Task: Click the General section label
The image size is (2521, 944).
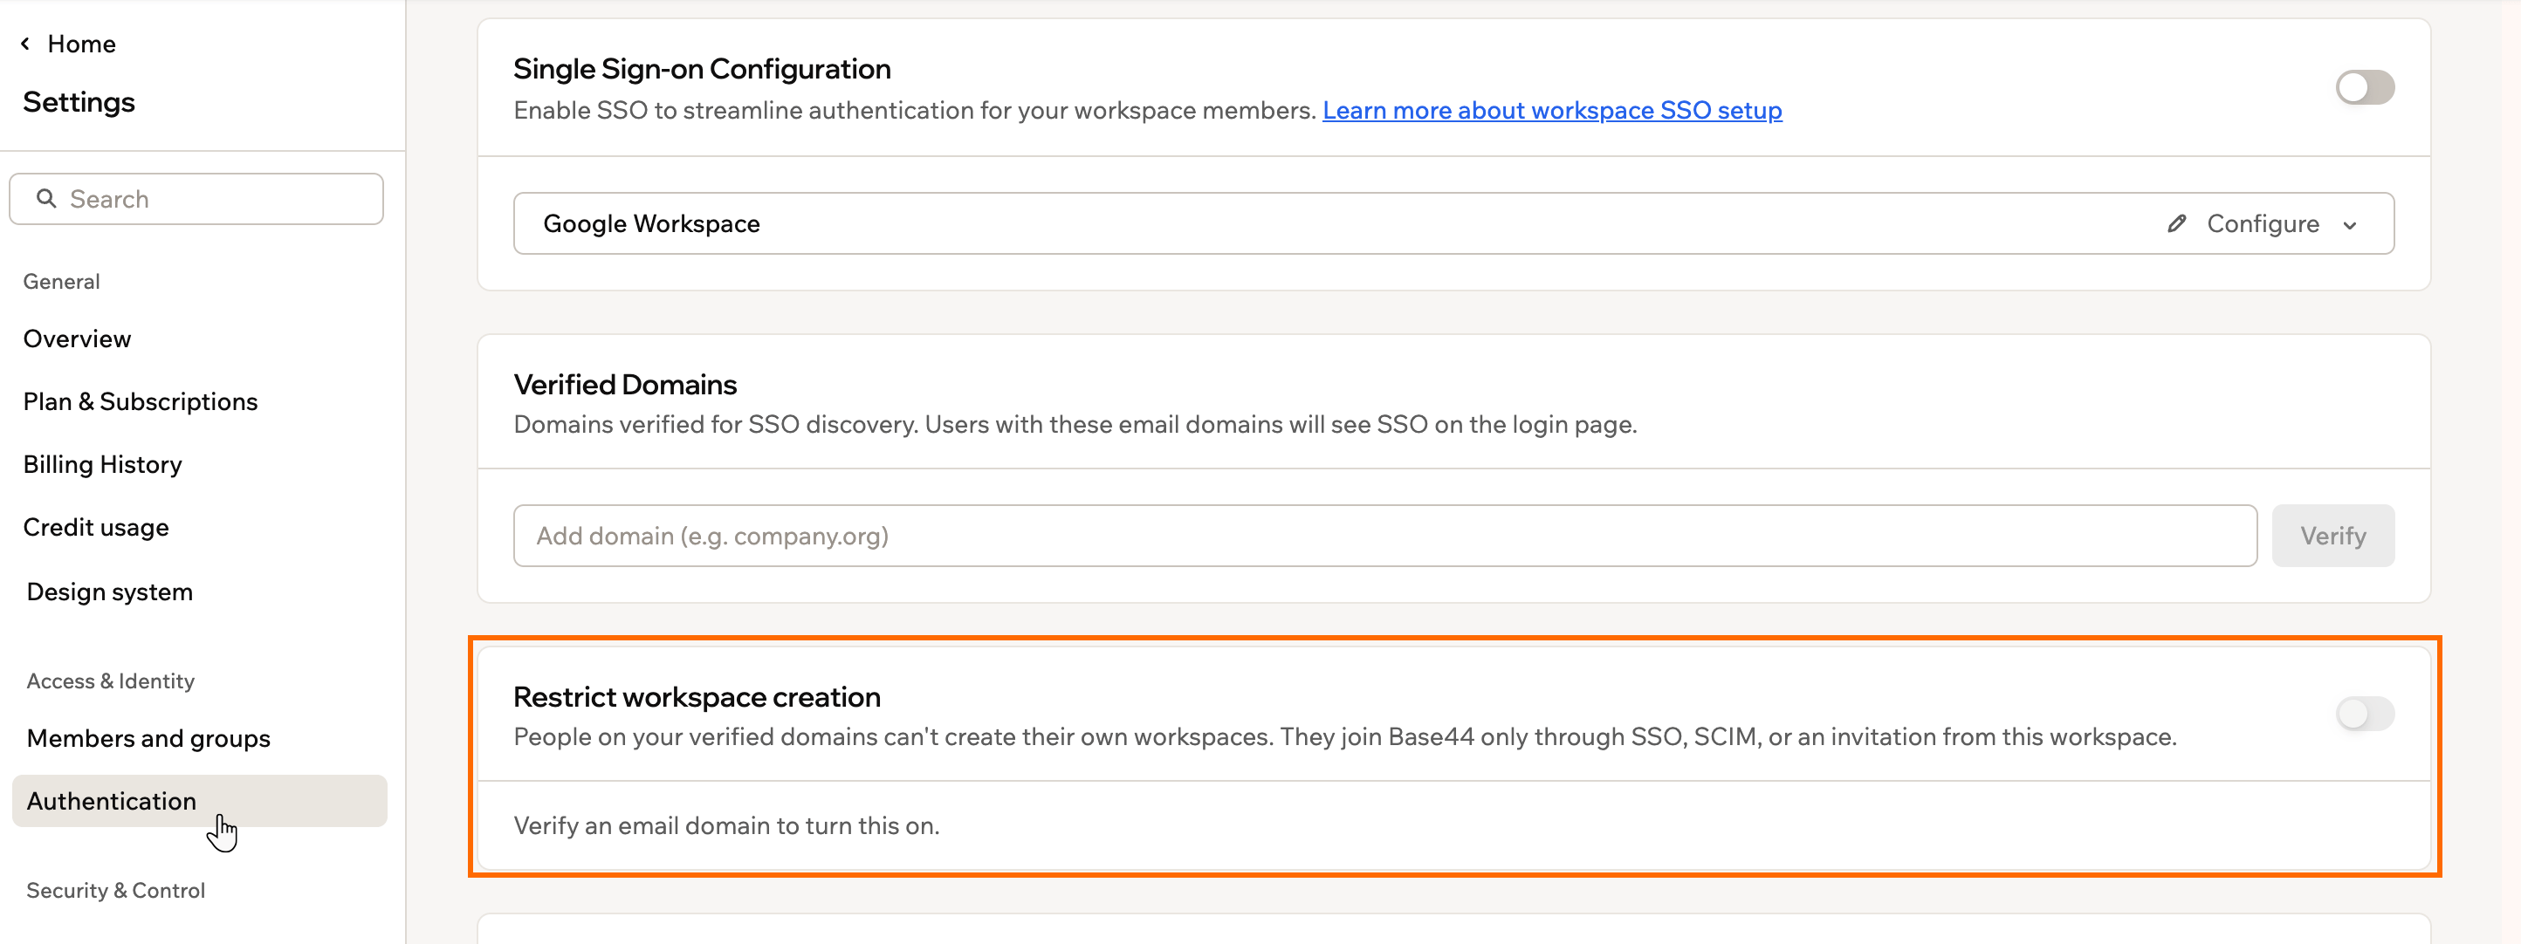Action: click(x=62, y=282)
